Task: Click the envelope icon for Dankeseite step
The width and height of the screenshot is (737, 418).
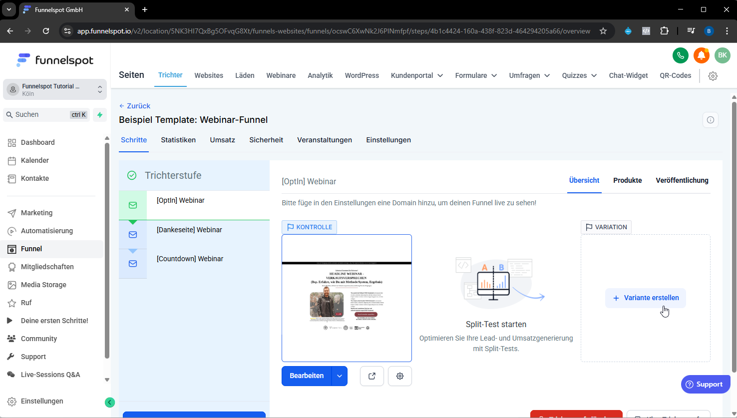Action: point(133,234)
